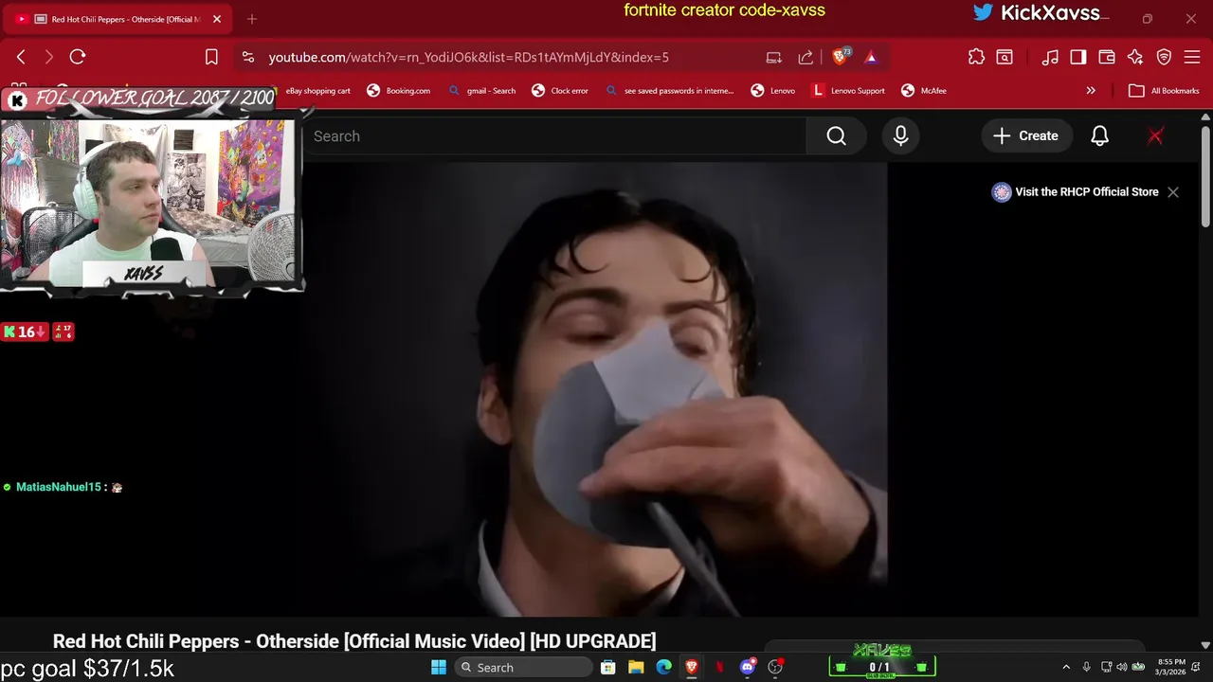
Task: Open eBay shopping cart bookmark
Action: click(318, 91)
